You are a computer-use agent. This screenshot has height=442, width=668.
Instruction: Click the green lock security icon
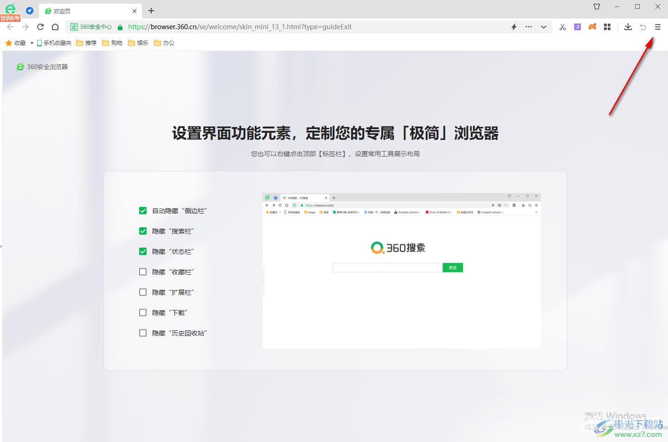pos(120,27)
